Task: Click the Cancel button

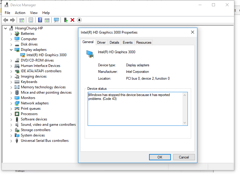Action: (184, 157)
